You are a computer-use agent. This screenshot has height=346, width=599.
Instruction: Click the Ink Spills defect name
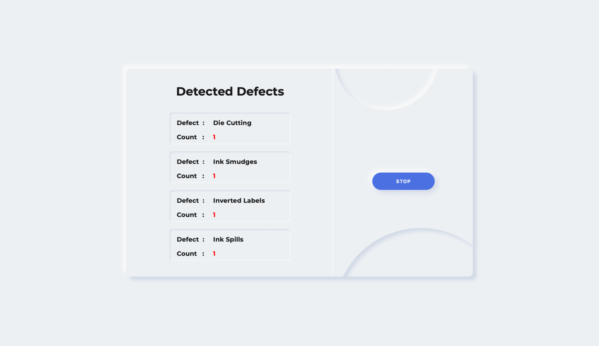(x=228, y=240)
